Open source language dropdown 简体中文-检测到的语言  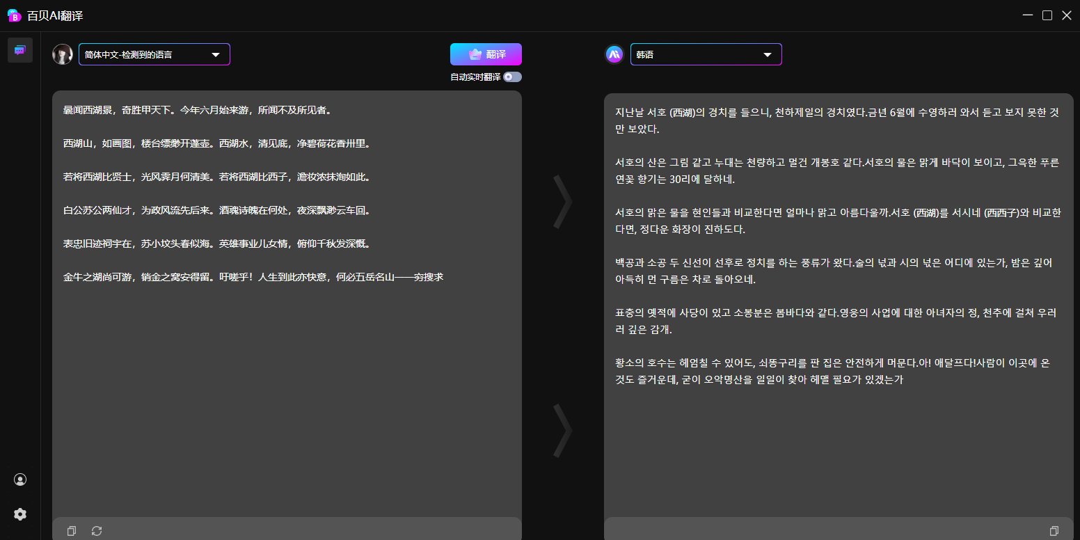154,54
